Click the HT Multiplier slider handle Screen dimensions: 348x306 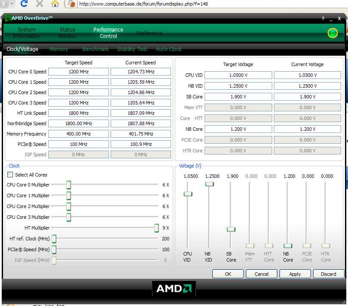click(x=156, y=228)
